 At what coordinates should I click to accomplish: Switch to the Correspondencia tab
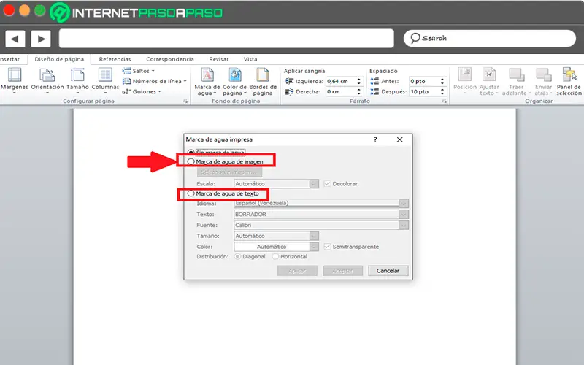(170, 59)
